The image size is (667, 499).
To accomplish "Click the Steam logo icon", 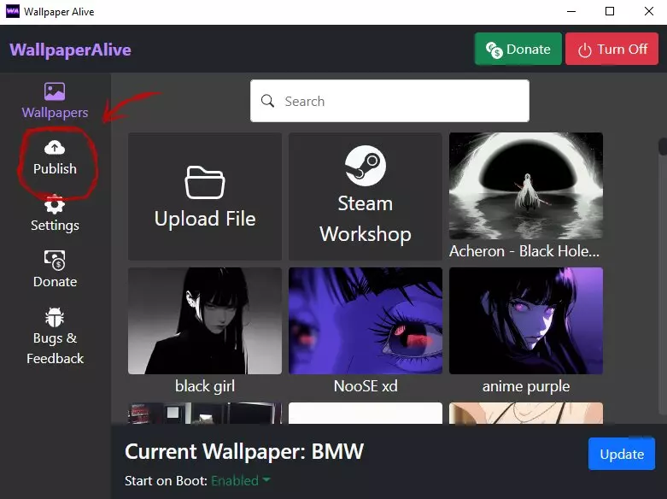I will tap(366, 166).
